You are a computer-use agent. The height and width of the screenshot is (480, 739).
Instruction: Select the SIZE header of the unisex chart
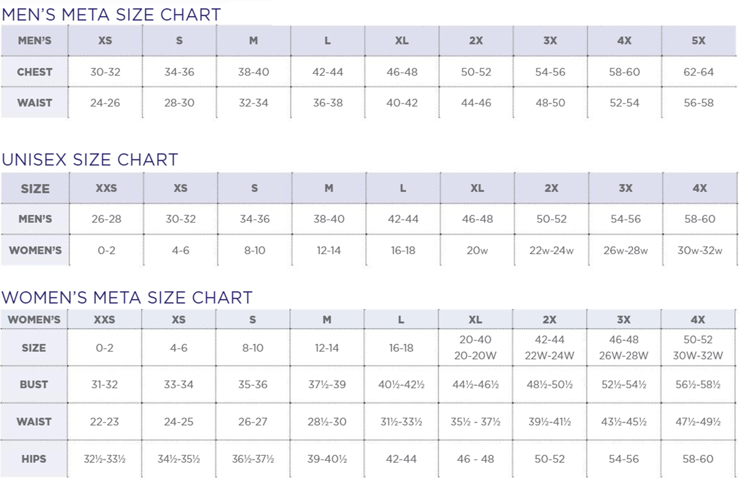coord(35,188)
